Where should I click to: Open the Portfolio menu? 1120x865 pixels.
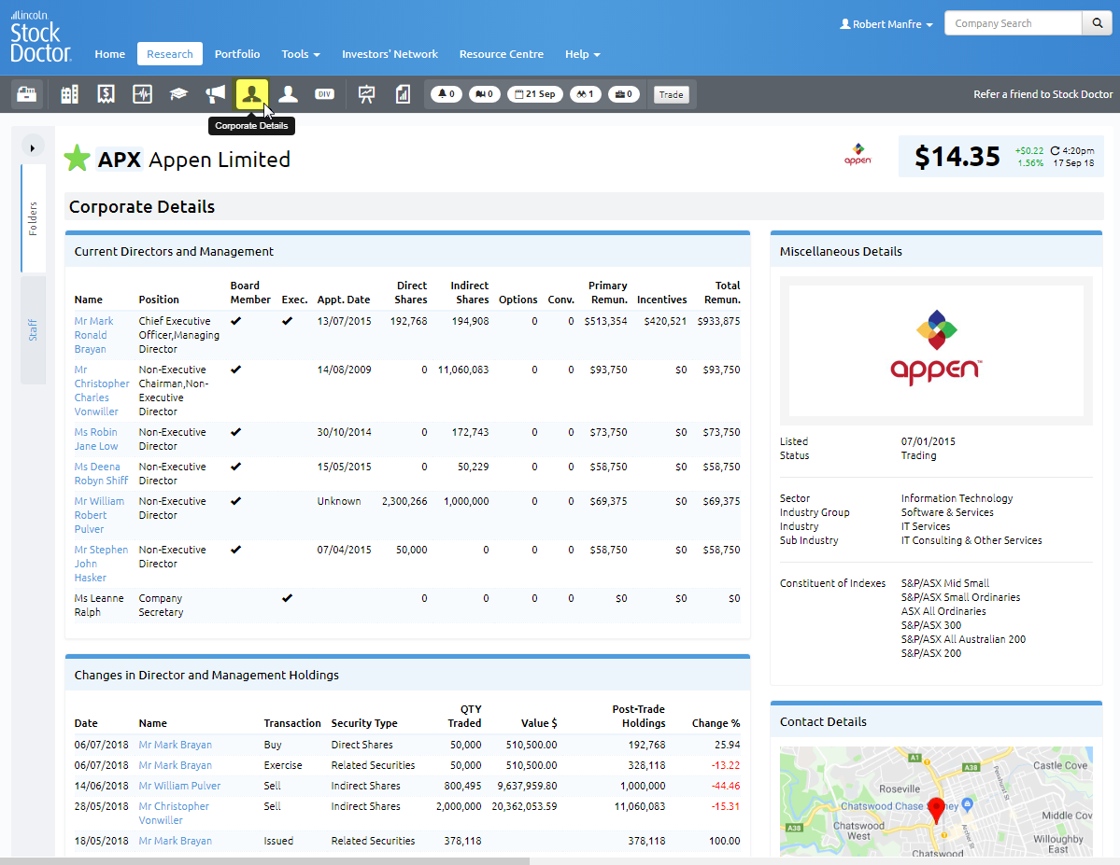pos(237,54)
